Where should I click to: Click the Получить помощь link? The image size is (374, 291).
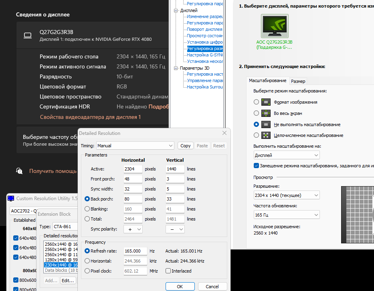click(x=53, y=171)
